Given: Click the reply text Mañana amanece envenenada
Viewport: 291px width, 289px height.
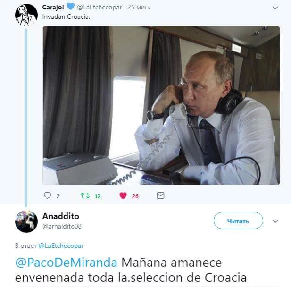Looking at the screenshot, I should 131,270.
